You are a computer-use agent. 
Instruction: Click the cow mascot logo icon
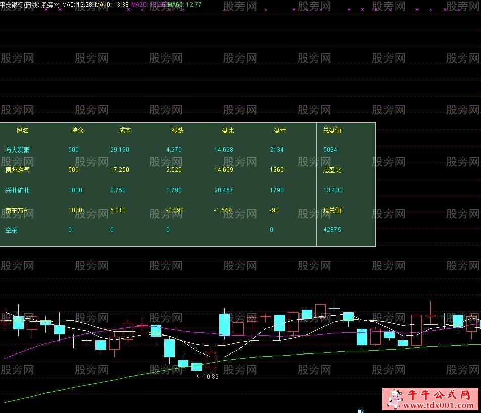point(395,399)
